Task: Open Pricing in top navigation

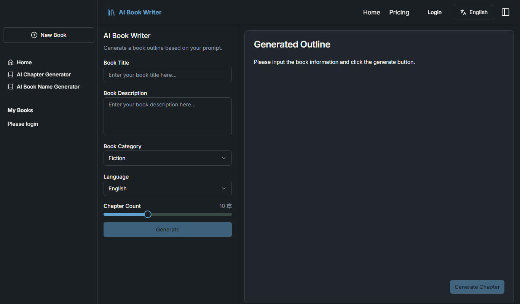Action: coord(399,12)
